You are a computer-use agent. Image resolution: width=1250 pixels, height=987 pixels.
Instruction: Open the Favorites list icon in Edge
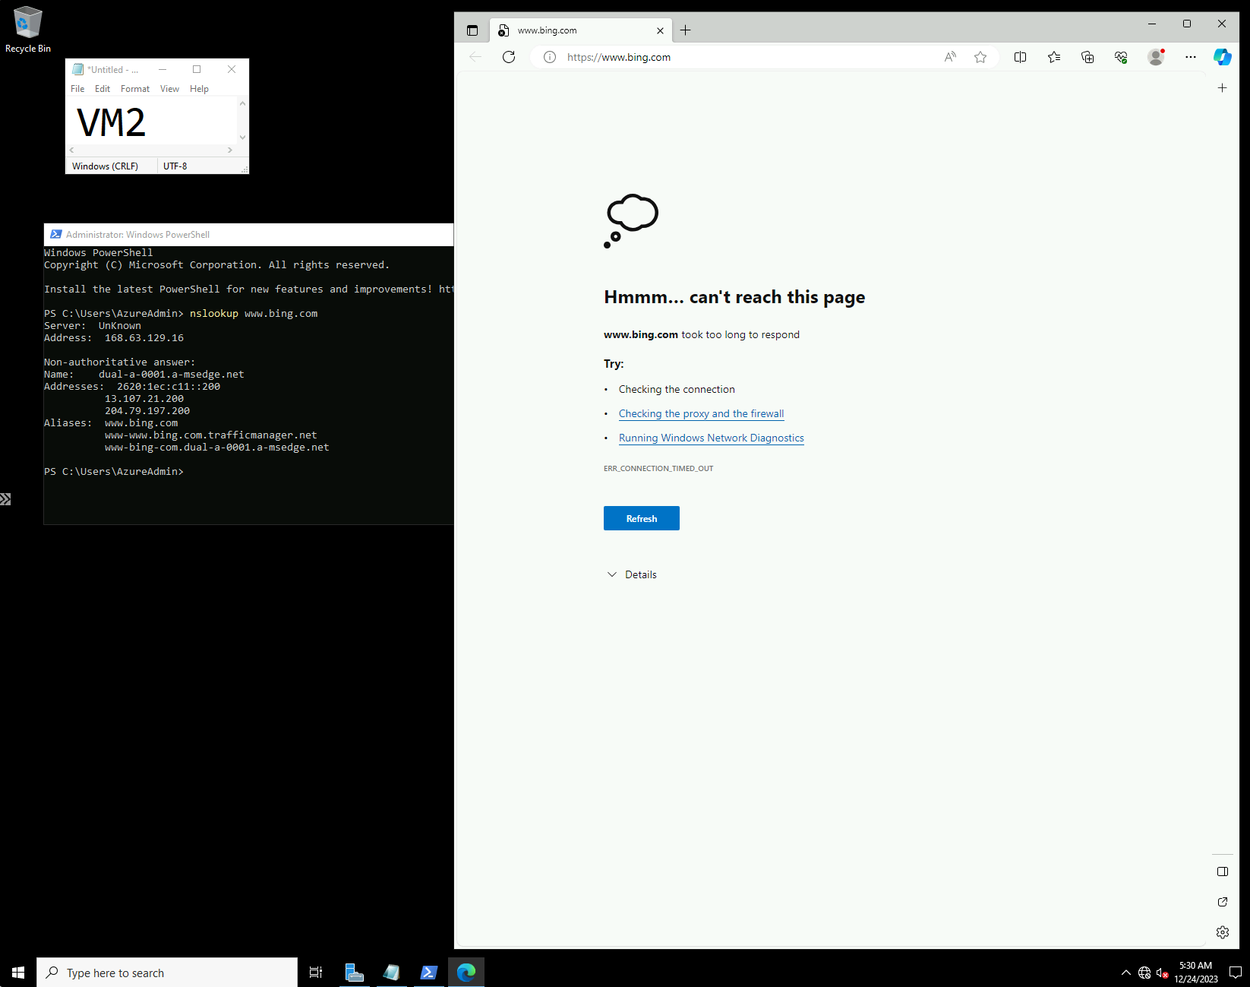(x=1054, y=57)
